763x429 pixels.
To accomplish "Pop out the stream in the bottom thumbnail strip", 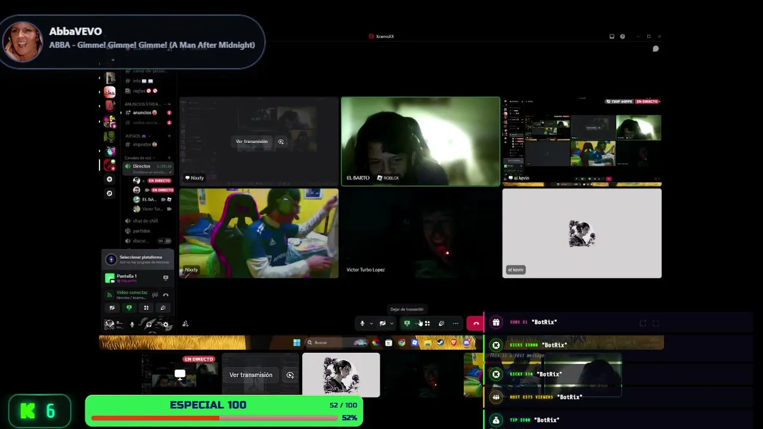I will [290, 375].
